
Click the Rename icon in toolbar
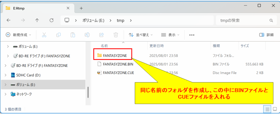tap(87, 35)
